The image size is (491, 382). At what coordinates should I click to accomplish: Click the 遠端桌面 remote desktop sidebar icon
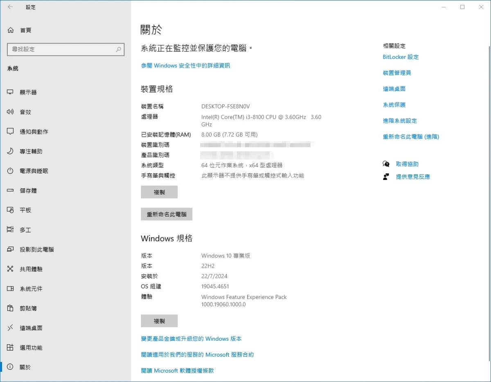(x=11, y=328)
